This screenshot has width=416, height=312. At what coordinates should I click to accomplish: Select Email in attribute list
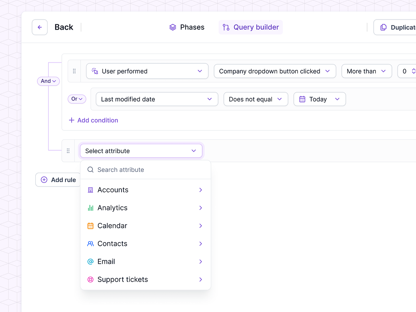click(x=146, y=262)
